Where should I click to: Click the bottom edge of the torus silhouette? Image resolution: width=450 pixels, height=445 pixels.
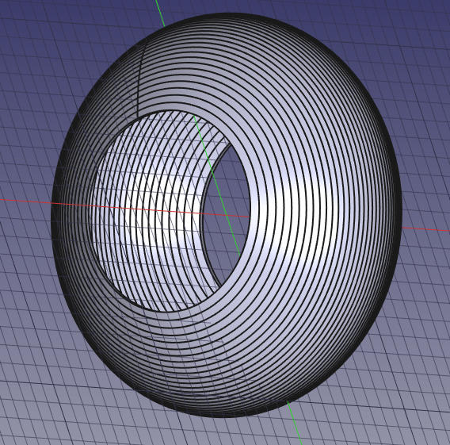(227, 416)
